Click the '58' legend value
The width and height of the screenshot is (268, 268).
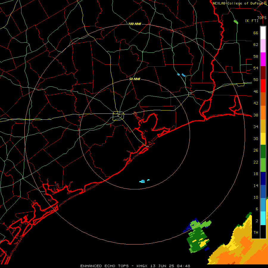point(256,56)
